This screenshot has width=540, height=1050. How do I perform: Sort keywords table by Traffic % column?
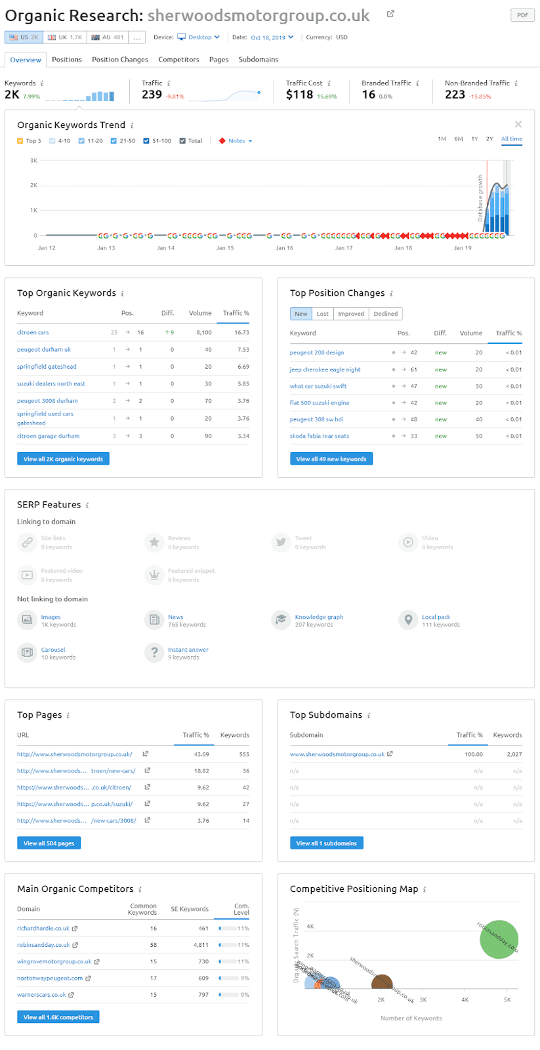pyautogui.click(x=236, y=313)
